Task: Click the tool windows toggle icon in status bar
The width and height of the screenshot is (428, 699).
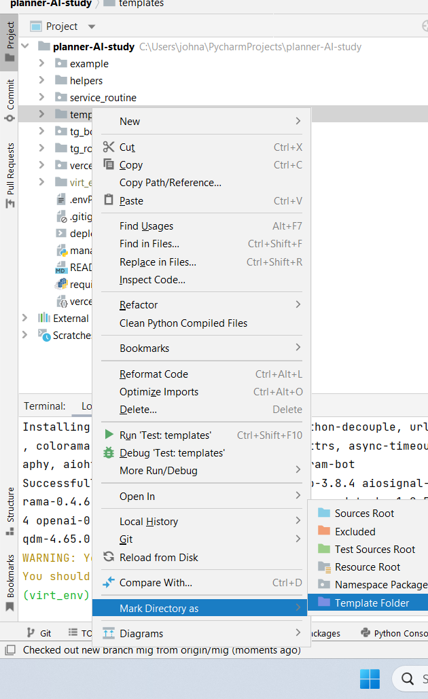Action: tap(10, 650)
